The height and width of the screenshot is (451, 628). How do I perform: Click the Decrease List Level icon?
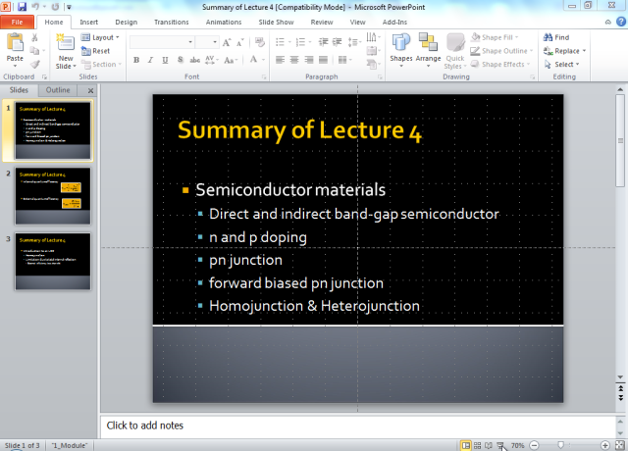pos(323,42)
